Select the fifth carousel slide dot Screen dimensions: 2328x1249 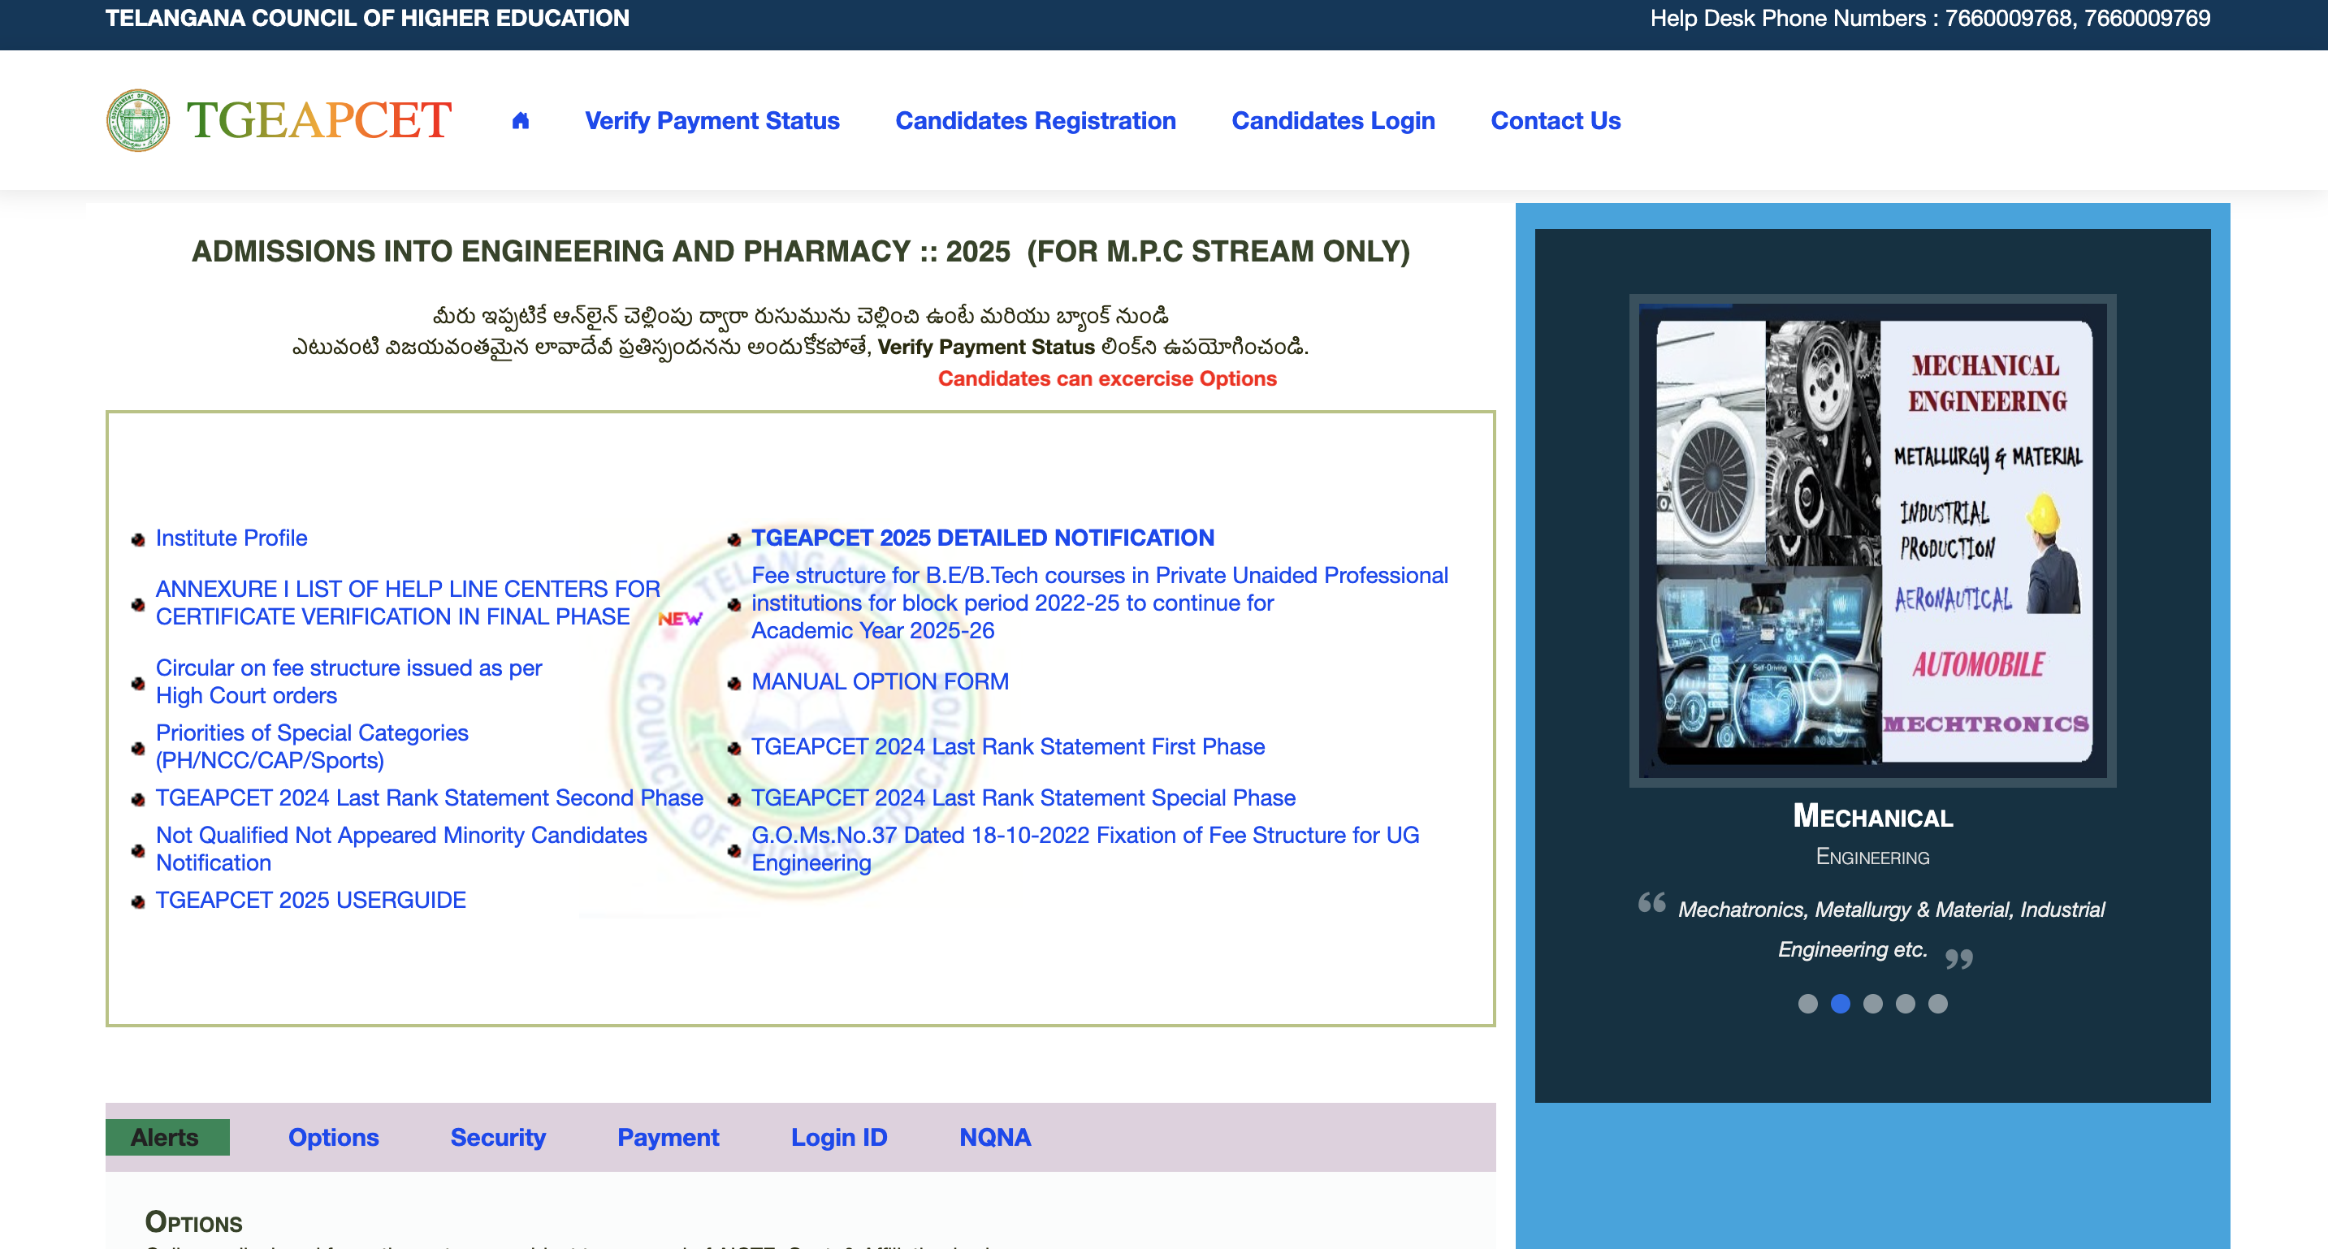tap(1937, 1003)
